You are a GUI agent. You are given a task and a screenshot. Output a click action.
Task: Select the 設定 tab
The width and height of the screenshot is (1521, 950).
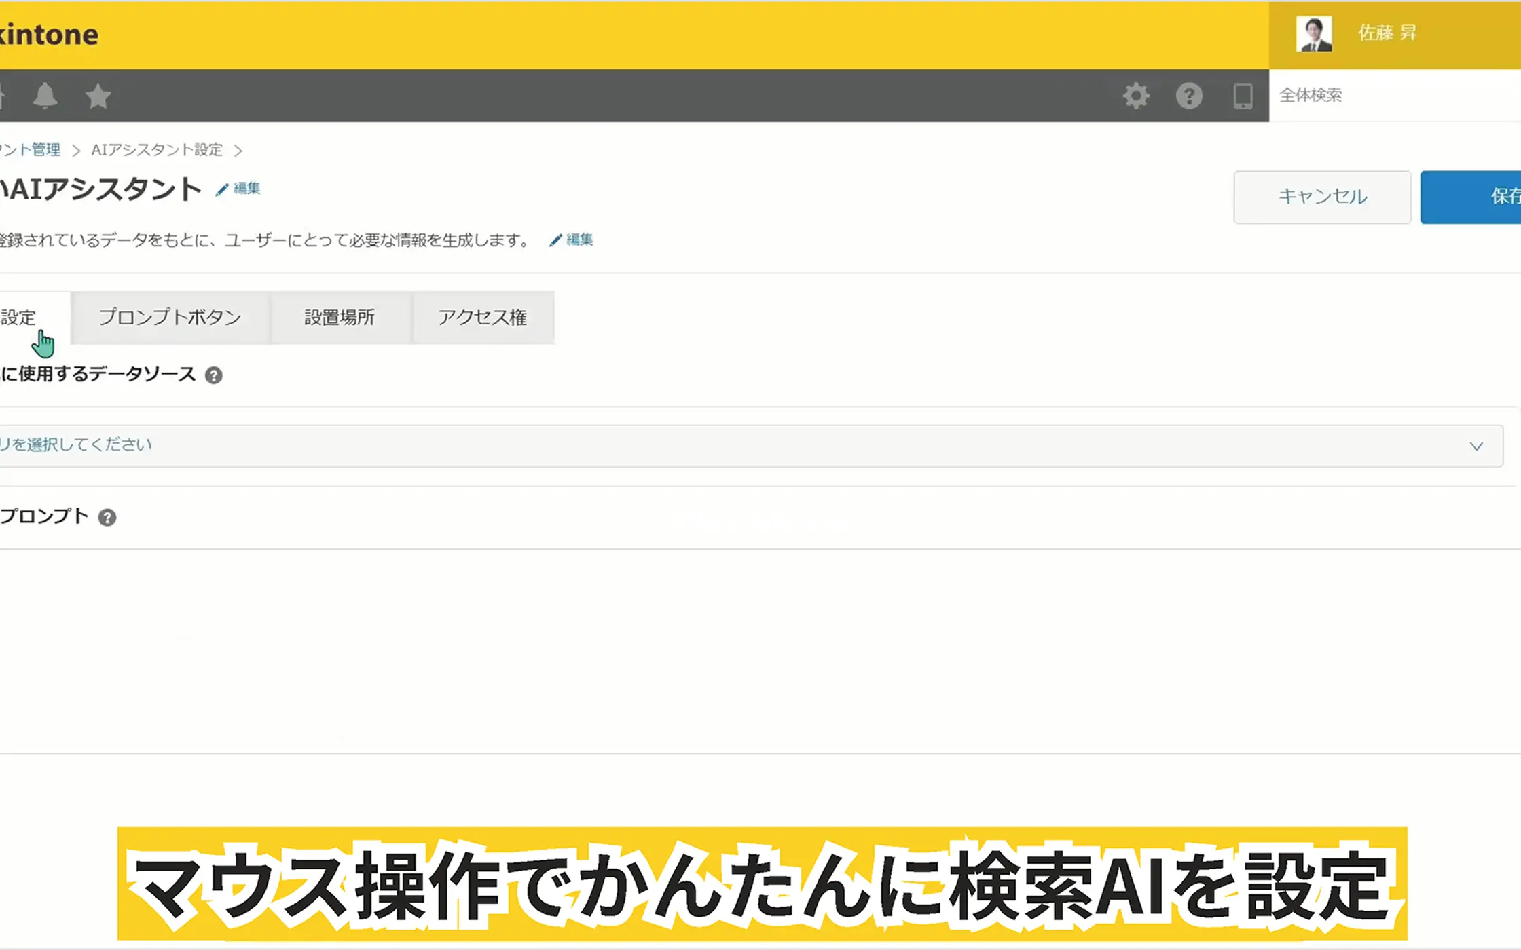click(x=20, y=318)
